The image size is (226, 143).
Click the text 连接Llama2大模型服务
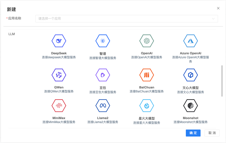(103, 122)
